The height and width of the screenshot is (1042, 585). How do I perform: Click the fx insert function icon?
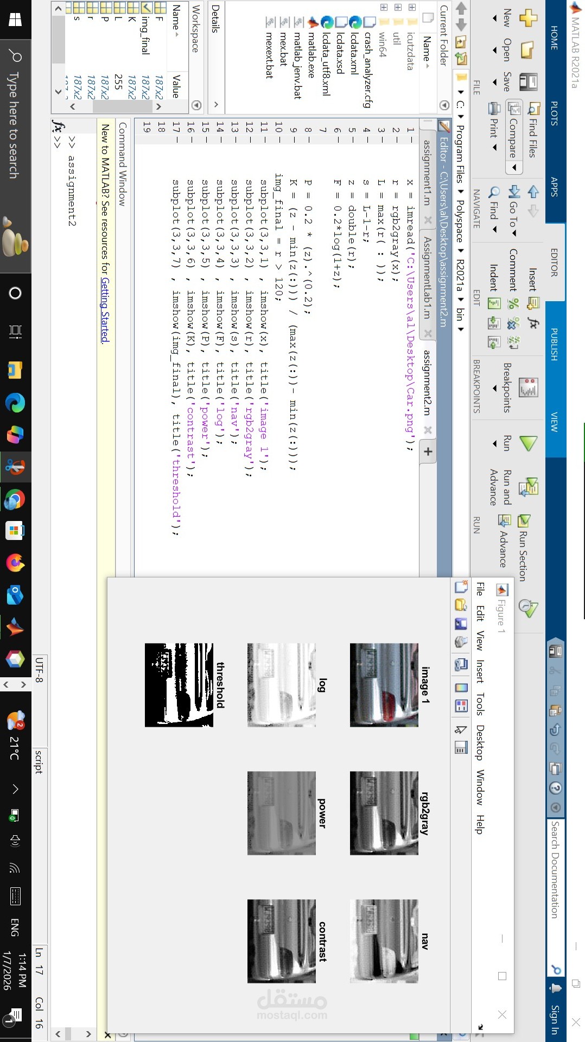point(533,323)
